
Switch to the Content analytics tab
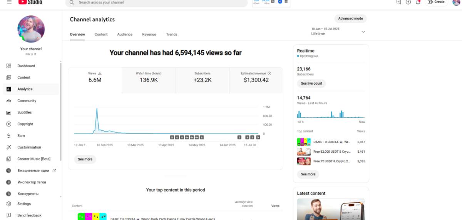click(101, 34)
